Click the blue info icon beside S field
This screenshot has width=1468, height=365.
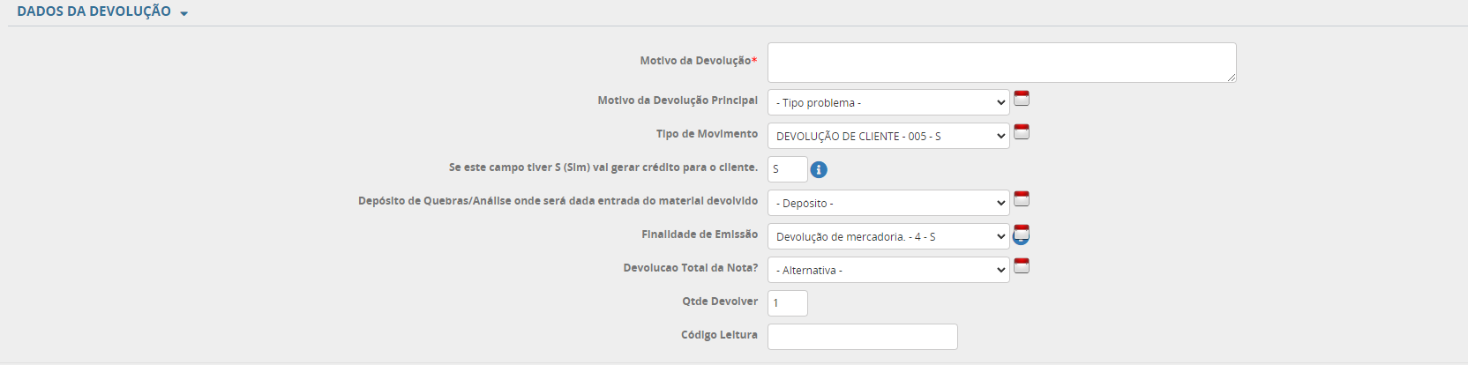pos(819,169)
